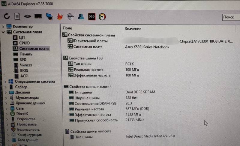Image resolution: width=240 pixels, height=146 pixels.
Task: Open the Report page icon
Action: pos(17,16)
